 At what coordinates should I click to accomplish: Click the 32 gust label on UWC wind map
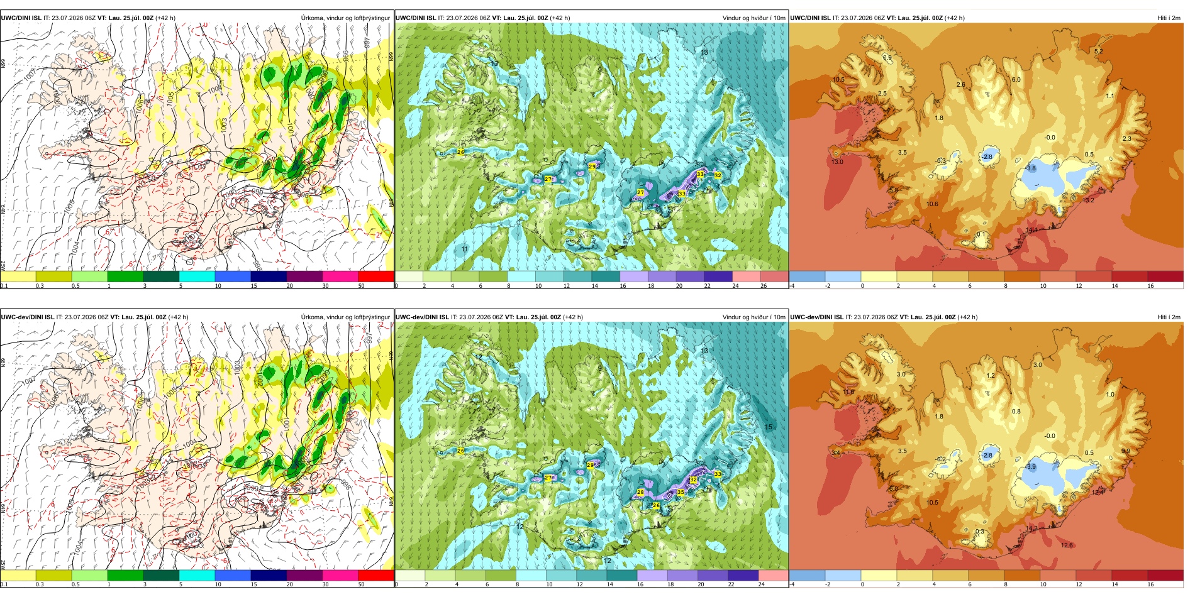718,175
